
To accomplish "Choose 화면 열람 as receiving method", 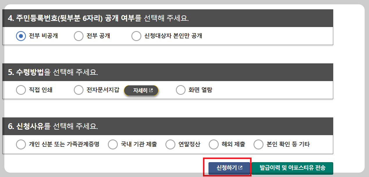I will (180, 90).
